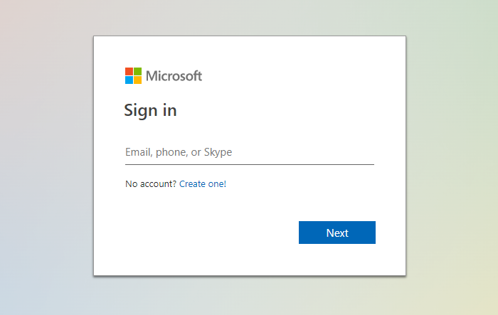Focus the Email, phone, or Skype field
The width and height of the screenshot is (498, 315).
coord(249,152)
